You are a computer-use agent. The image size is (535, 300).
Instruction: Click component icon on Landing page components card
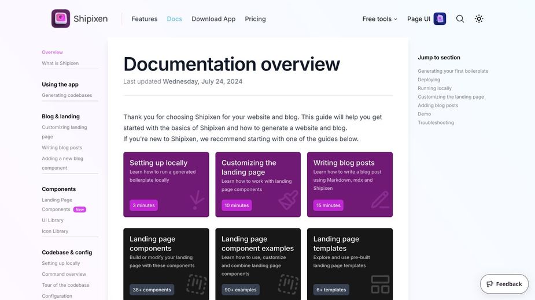click(x=197, y=284)
